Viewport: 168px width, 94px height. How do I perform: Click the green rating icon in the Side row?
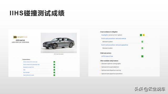[x=54, y=70]
